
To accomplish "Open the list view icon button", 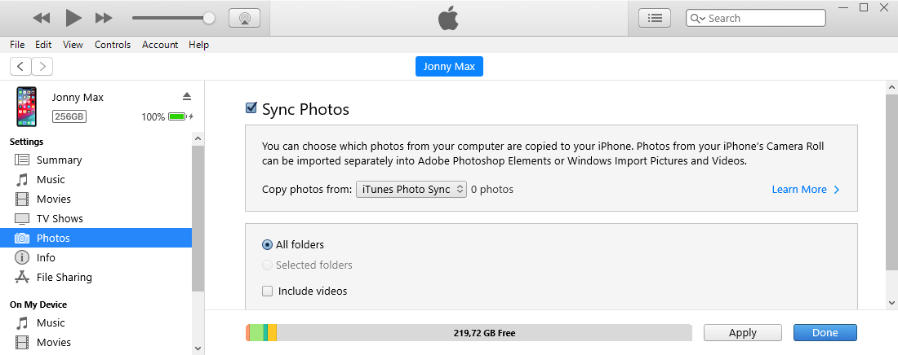I will (655, 18).
